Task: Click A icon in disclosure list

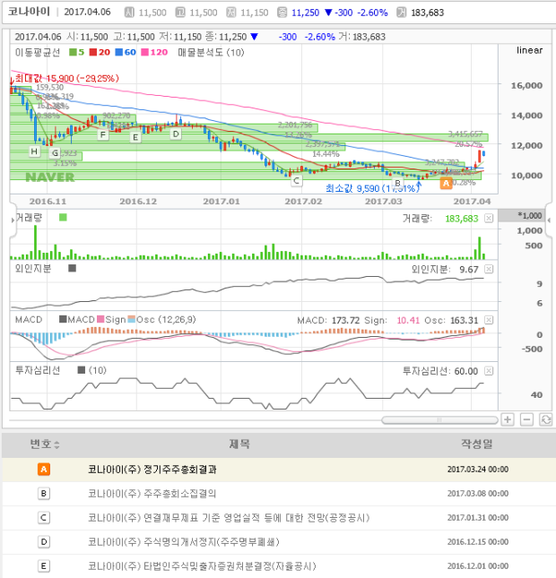Action: pos(44,470)
